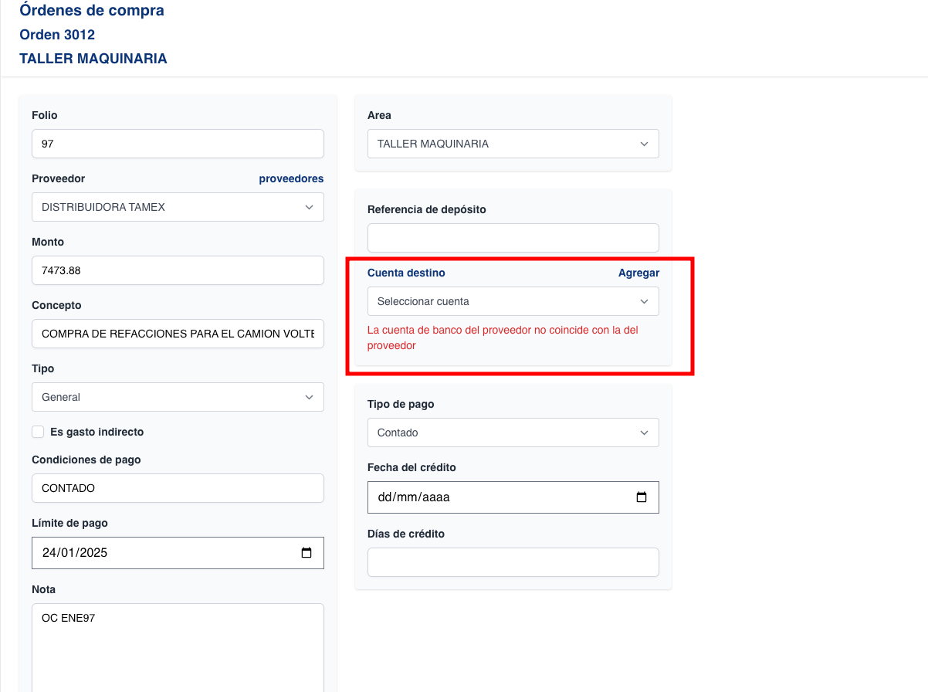
Task: Click the Órdenes de compra heading
Action: tap(92, 11)
